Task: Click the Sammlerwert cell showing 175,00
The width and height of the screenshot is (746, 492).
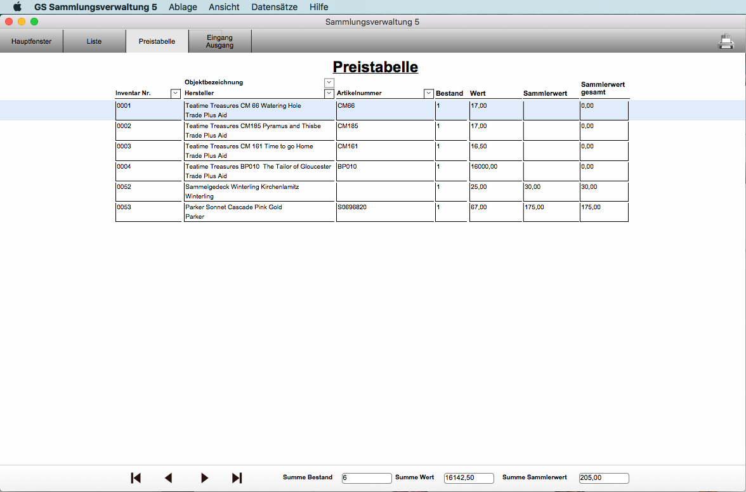Action: [x=551, y=212]
